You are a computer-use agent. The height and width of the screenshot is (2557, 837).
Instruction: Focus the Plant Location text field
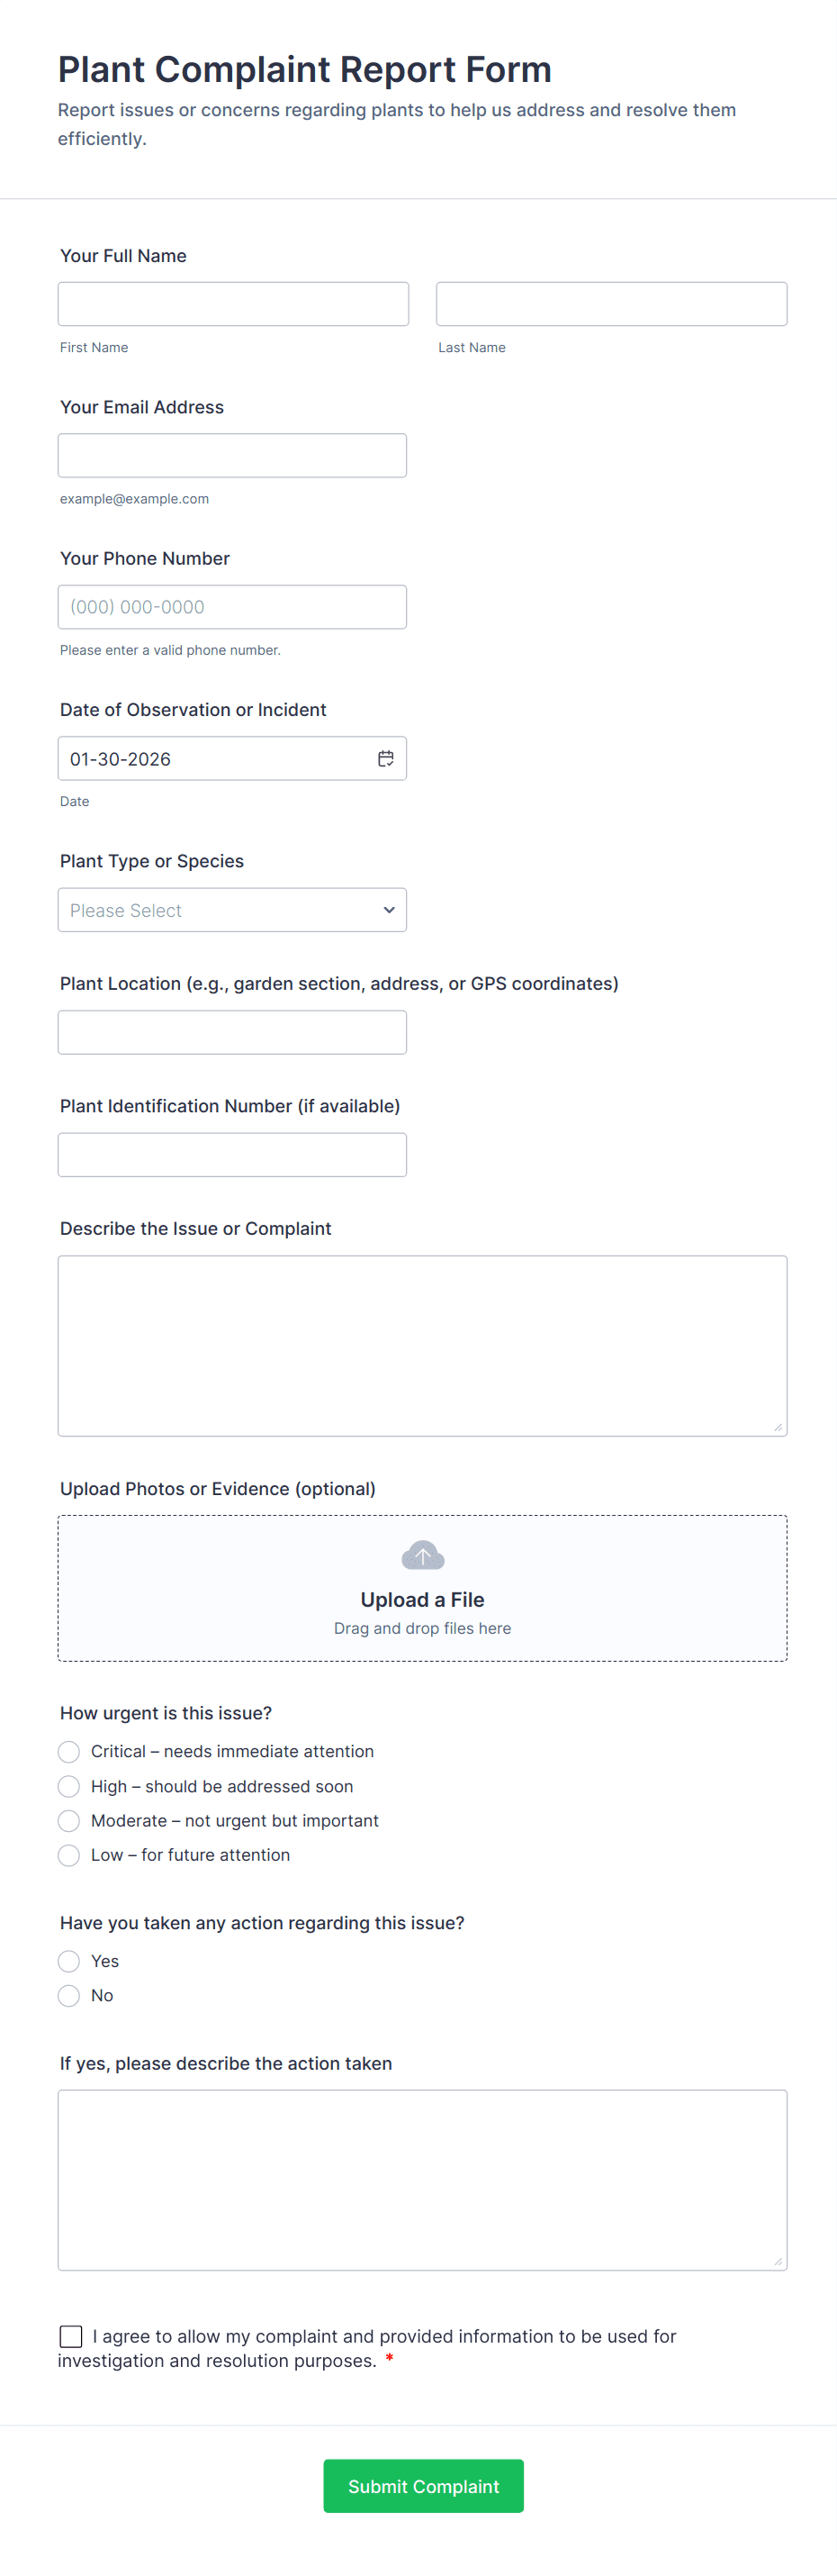(232, 1032)
